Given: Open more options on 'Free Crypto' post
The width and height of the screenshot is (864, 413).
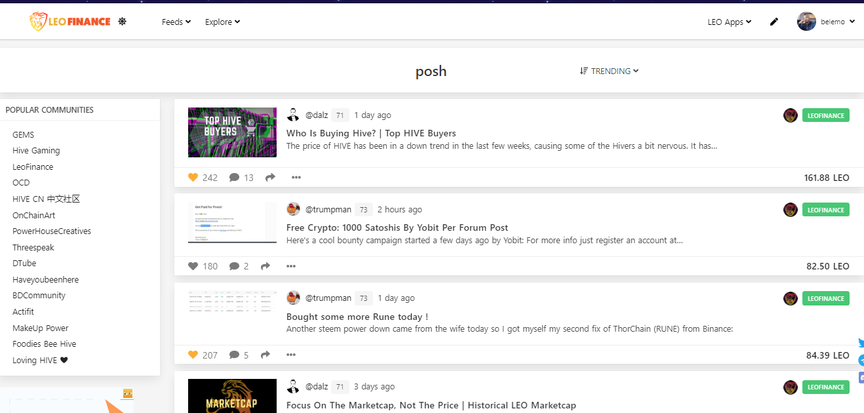Looking at the screenshot, I should pos(291,266).
